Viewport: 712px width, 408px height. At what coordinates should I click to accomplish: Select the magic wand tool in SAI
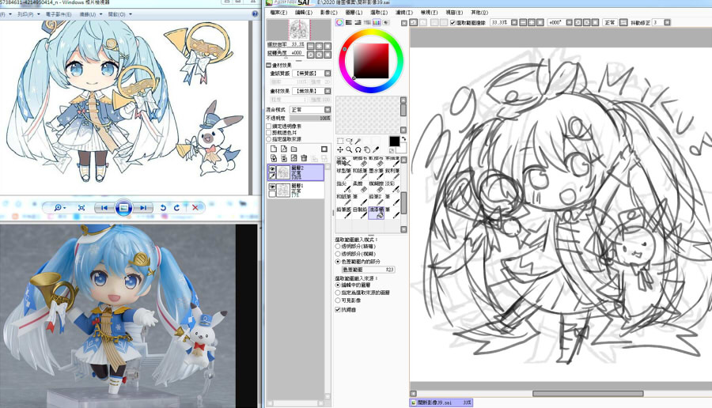(x=358, y=141)
